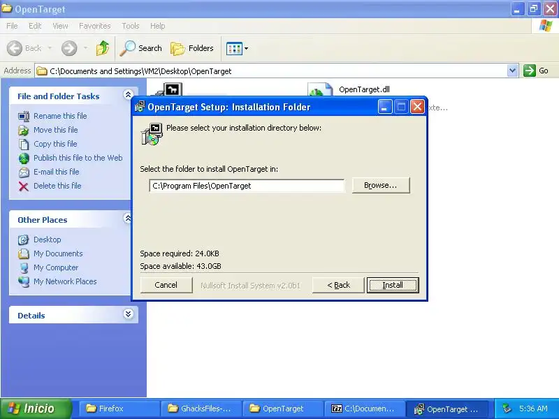Click the Copy this file icon
This screenshot has height=419, width=559.
click(x=24, y=145)
